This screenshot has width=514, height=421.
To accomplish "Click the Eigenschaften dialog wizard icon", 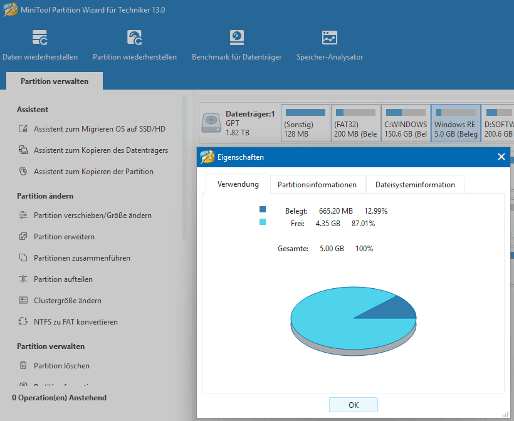I will (207, 157).
